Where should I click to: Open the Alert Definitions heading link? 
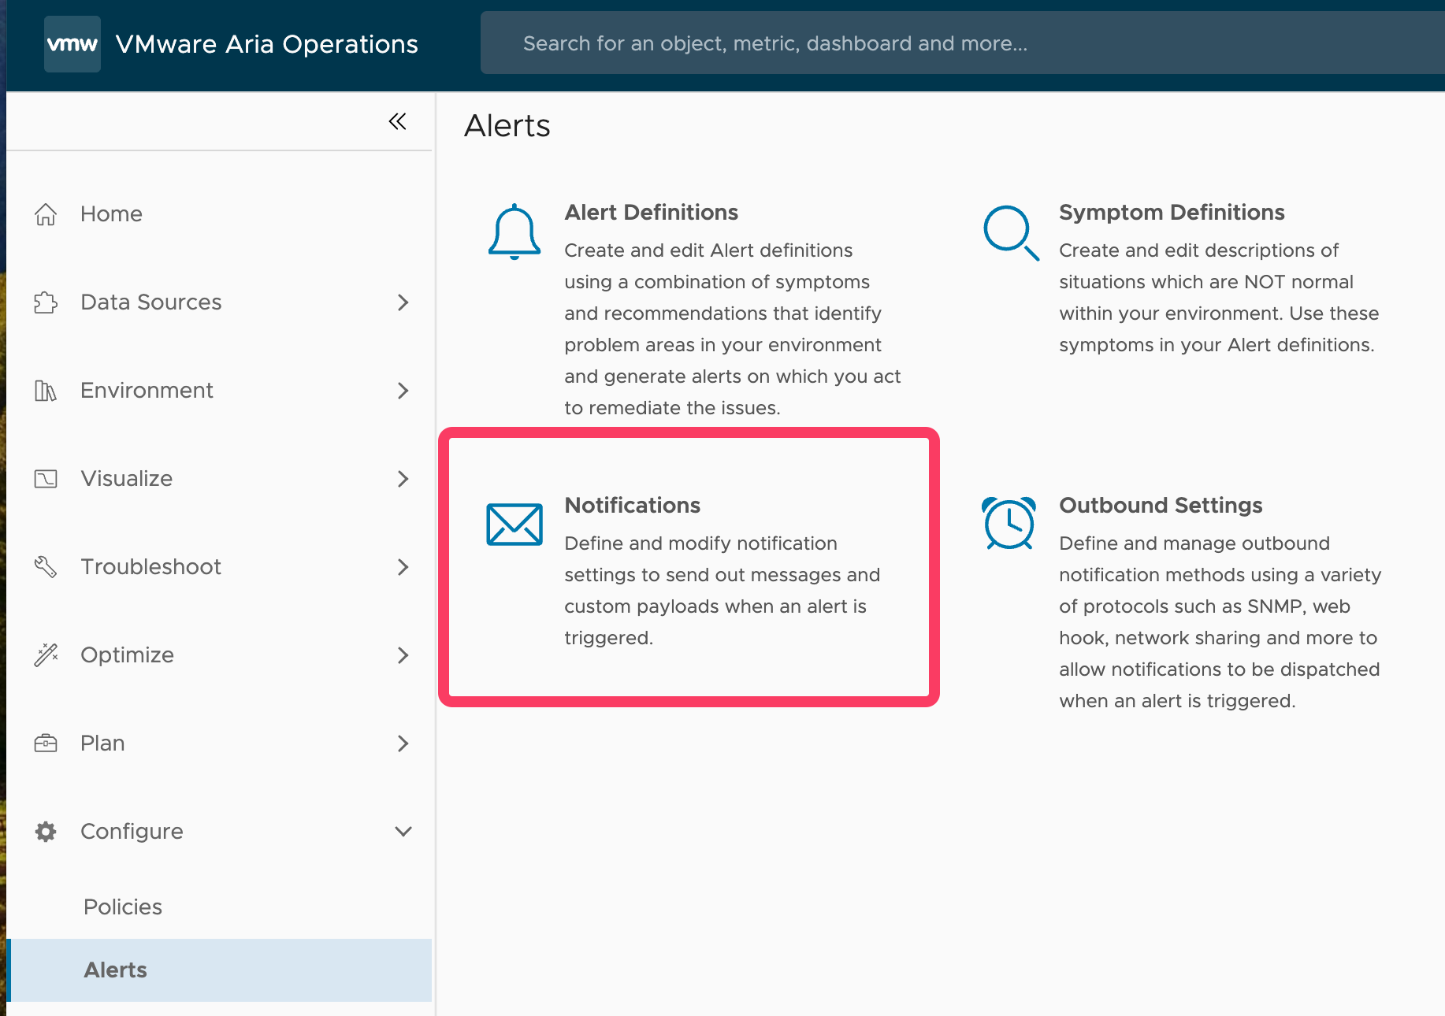(x=651, y=213)
